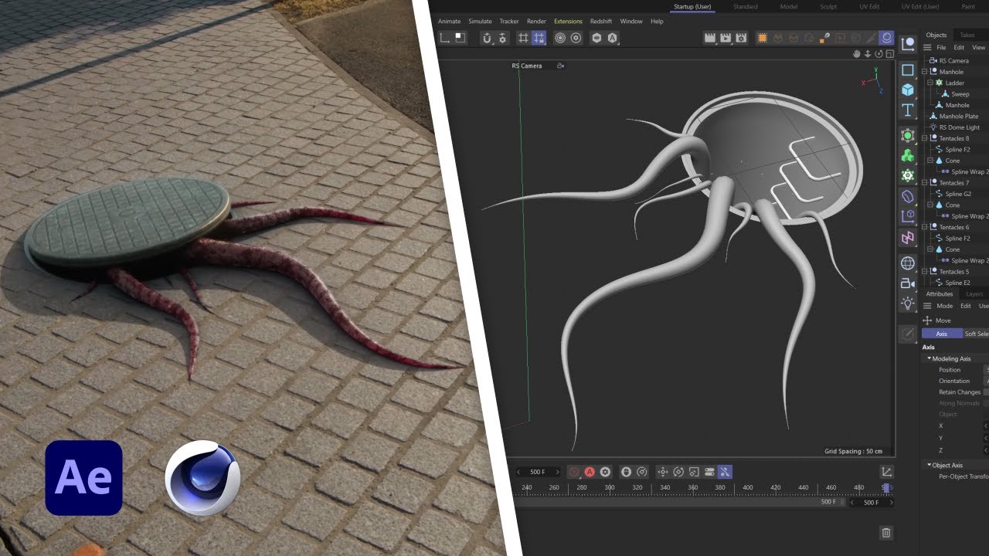Screen dimensions: 989x556
Task: Toggle the highlighted point-level animation icon
Action: [x=725, y=472]
